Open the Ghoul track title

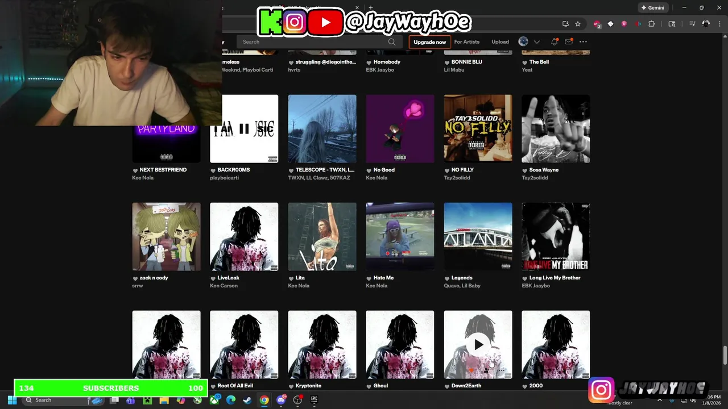click(380, 386)
